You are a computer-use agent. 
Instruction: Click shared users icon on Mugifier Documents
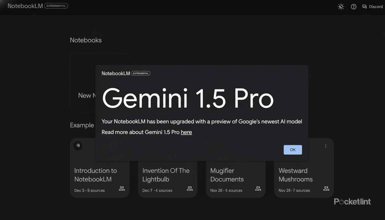[x=258, y=188]
